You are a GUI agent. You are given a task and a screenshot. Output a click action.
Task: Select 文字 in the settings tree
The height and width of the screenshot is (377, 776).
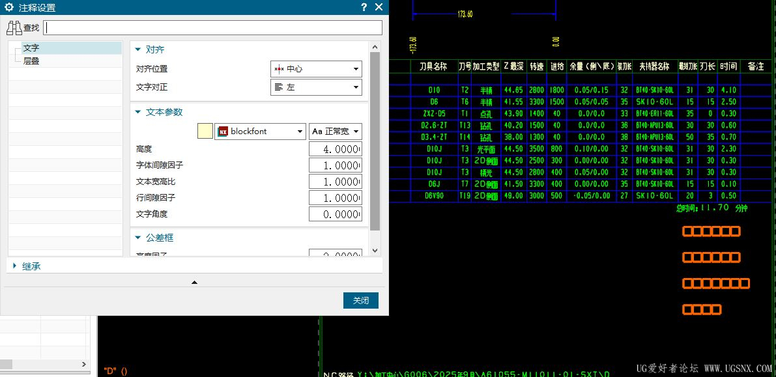pyautogui.click(x=31, y=48)
